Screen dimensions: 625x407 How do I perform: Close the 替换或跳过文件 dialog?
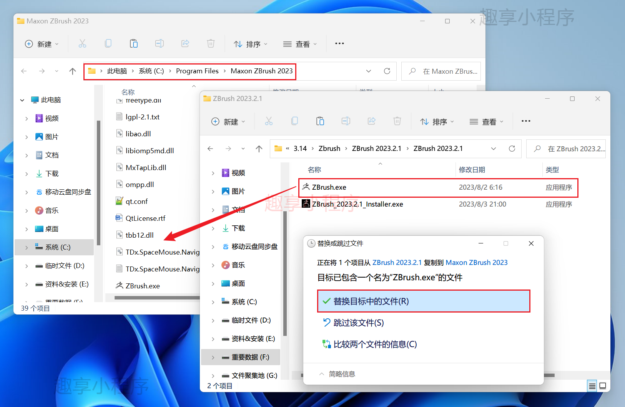coord(531,243)
